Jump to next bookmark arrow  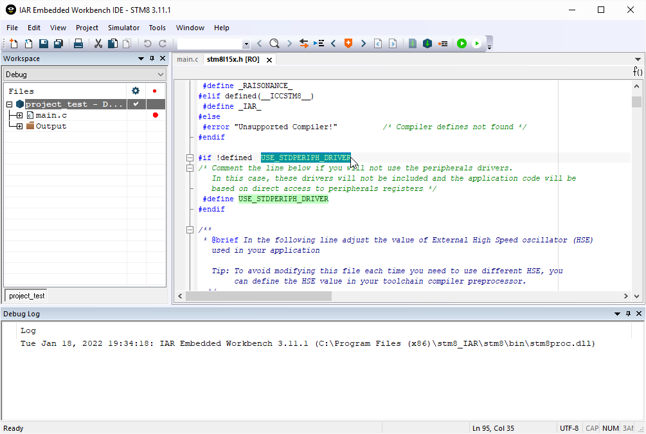(363, 43)
